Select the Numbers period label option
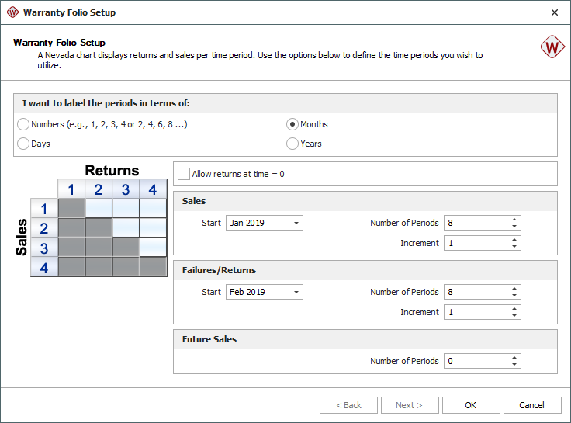The image size is (571, 423). (x=24, y=124)
